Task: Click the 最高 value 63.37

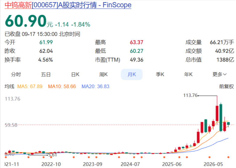Action: tap(136, 42)
